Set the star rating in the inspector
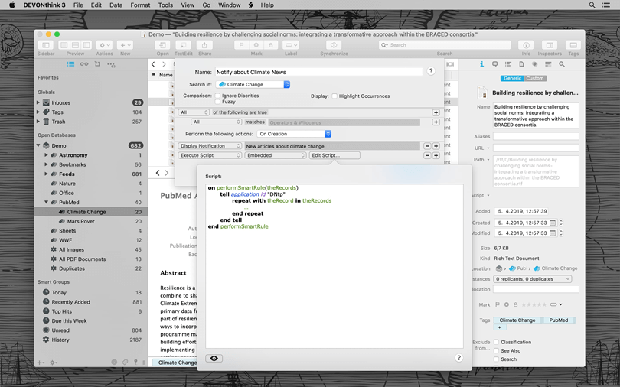This screenshot has width=620, height=387. tap(534, 304)
